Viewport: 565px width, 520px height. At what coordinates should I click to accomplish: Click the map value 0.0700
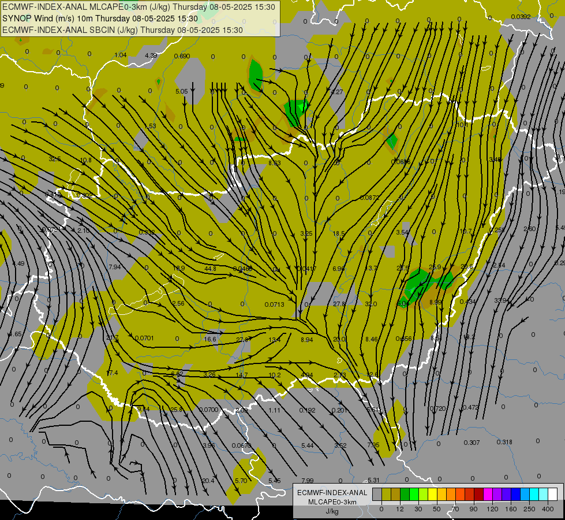pyautogui.click(x=209, y=410)
